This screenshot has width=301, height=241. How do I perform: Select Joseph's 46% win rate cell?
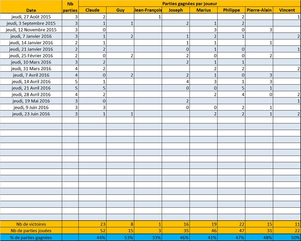tap(176, 238)
